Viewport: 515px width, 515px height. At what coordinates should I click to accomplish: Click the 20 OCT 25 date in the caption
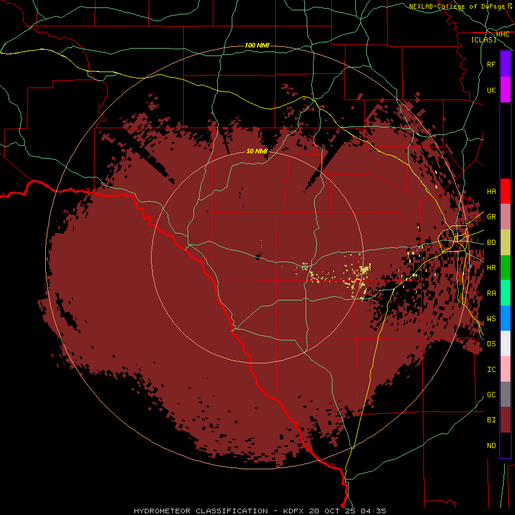click(x=332, y=511)
